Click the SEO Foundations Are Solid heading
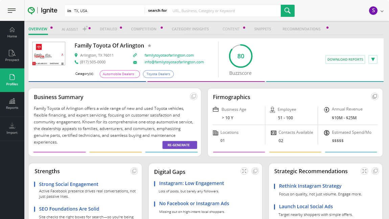389x219 pixels. [69, 209]
